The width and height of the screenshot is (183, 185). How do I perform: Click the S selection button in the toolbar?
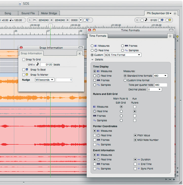30,20
